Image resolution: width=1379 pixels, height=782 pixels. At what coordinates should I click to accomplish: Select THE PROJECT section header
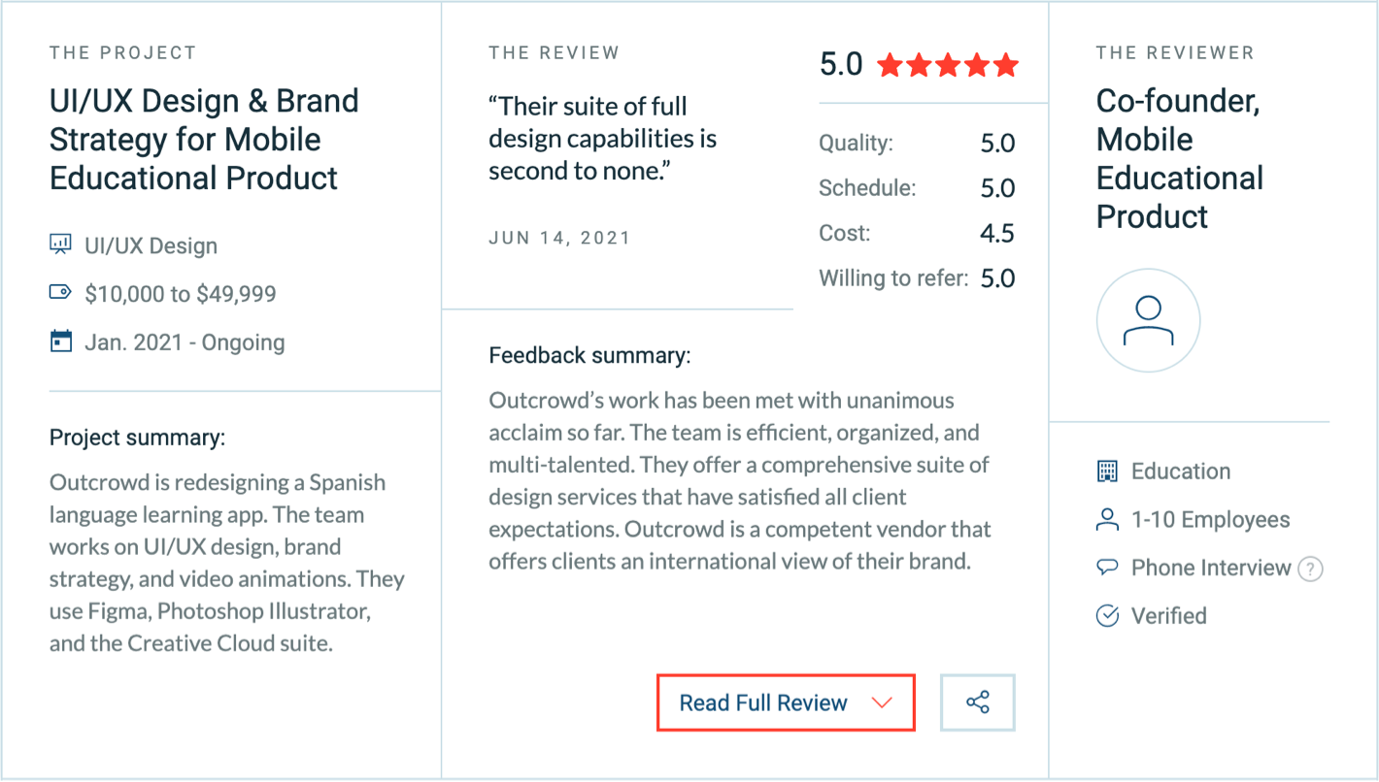point(120,53)
